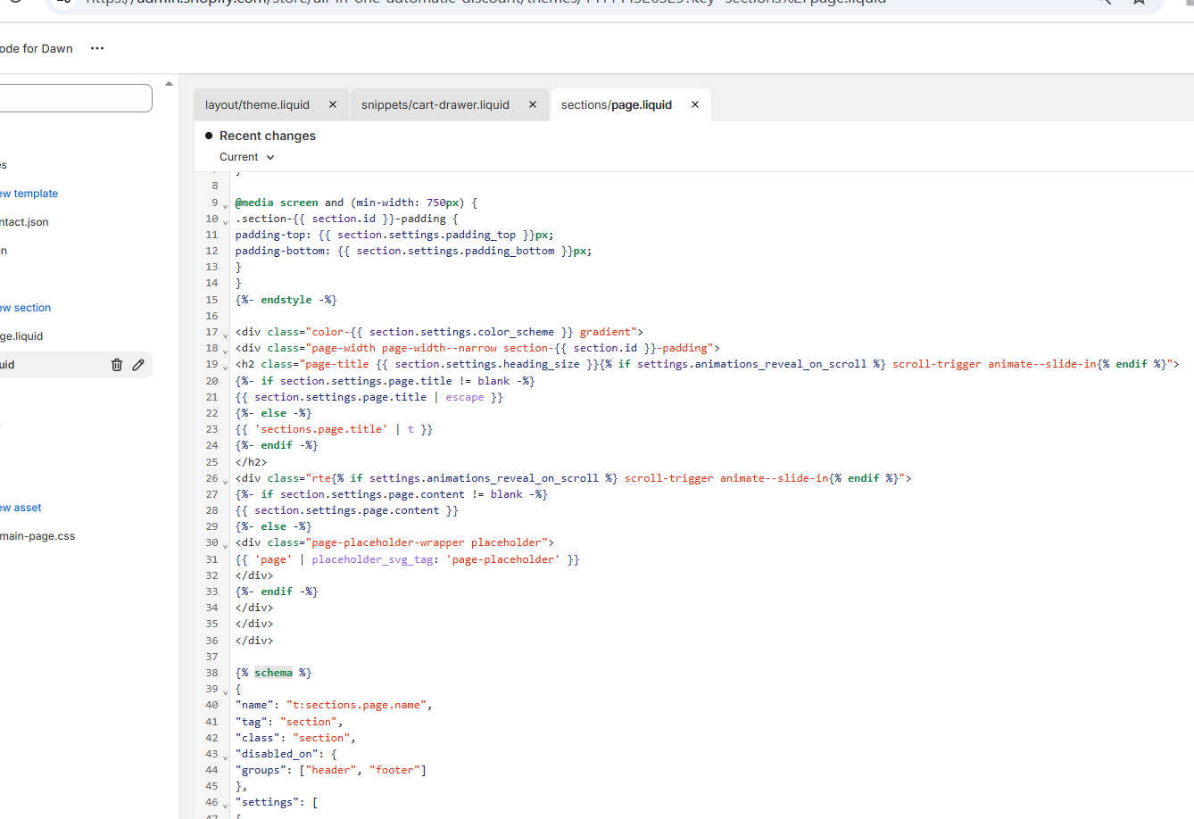This screenshot has width=1194, height=819.
Task: Close the snippets/cart-drawer.liquid tab
Action: click(x=533, y=104)
